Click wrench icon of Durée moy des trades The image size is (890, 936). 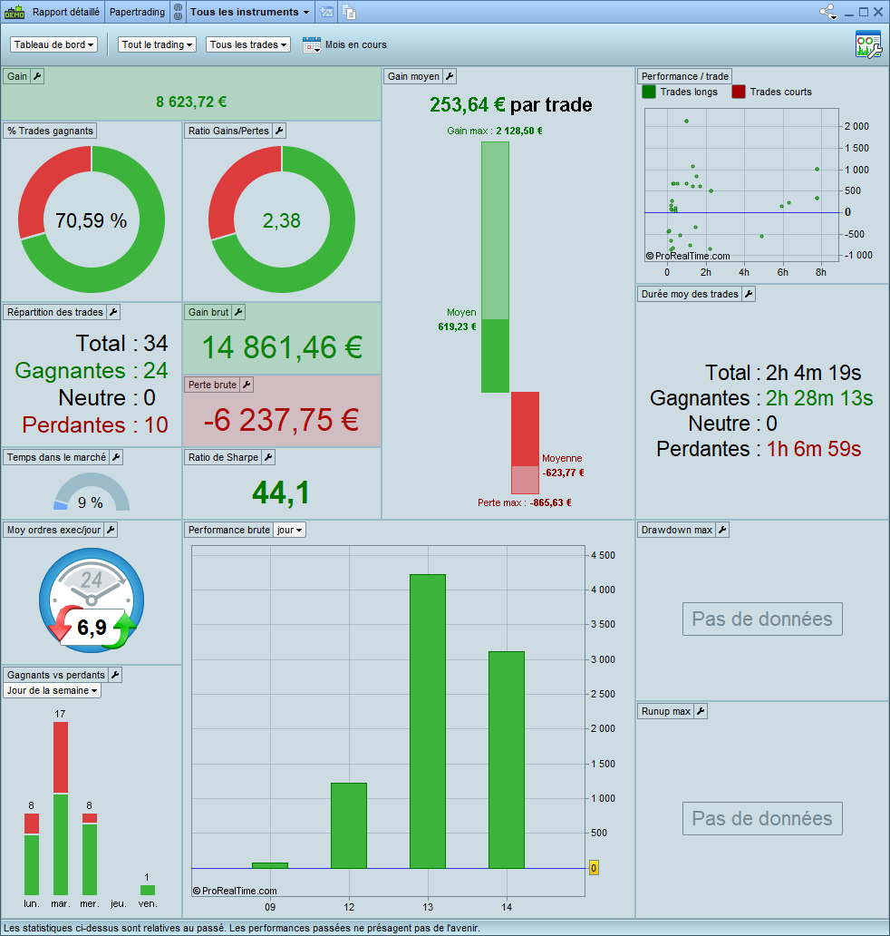[x=749, y=294]
